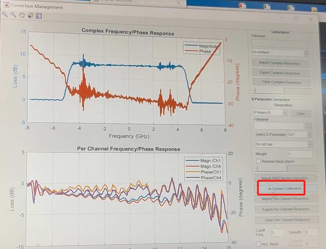Click Import Per-Channel Response button
This screenshot has height=249, width=326.
pos(286,198)
